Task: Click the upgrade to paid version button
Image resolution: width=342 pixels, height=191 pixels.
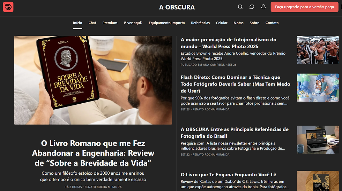Action: click(304, 7)
